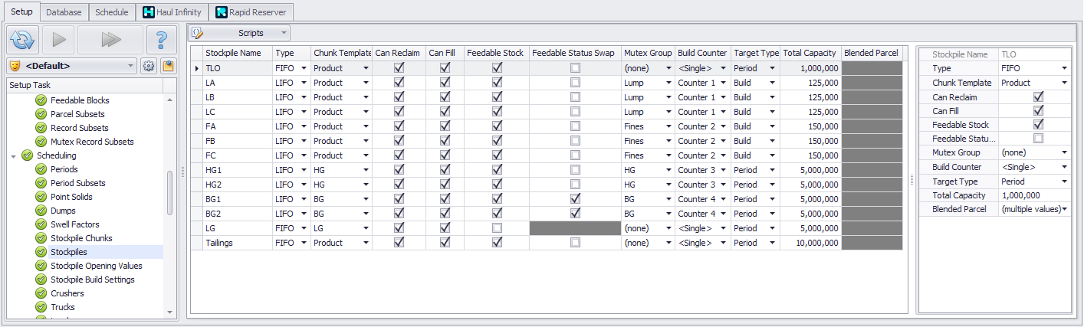Sort by the Total Capacity column header
This screenshot has width=1084, height=327.
[x=809, y=53]
